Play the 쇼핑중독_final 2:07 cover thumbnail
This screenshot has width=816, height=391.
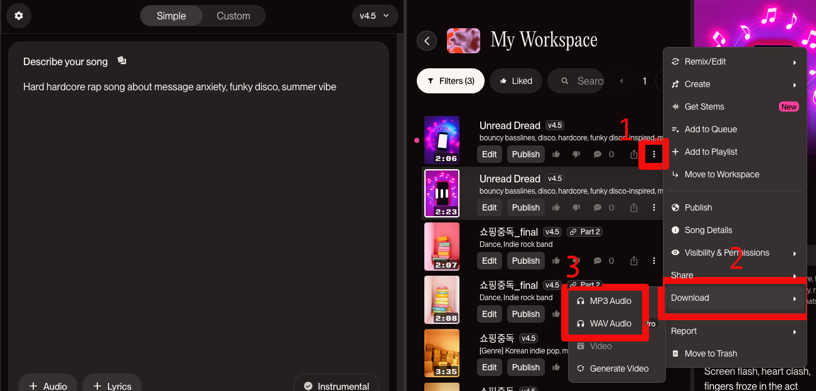(x=442, y=247)
